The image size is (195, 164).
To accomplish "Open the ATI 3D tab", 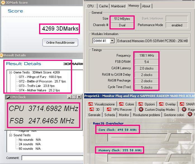I will [95, 109].
